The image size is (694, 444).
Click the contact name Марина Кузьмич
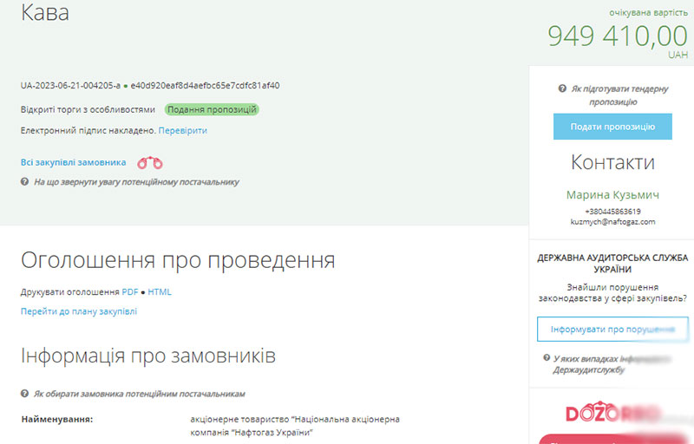(612, 195)
